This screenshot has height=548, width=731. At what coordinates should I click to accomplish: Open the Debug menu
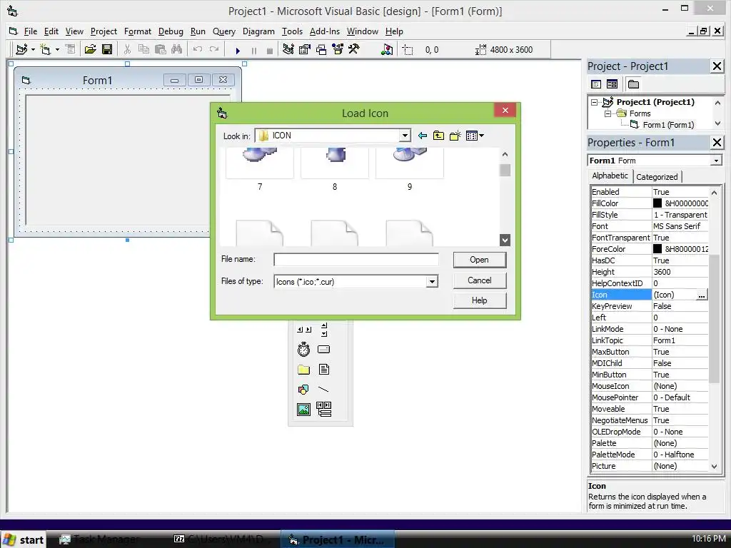[171, 31]
